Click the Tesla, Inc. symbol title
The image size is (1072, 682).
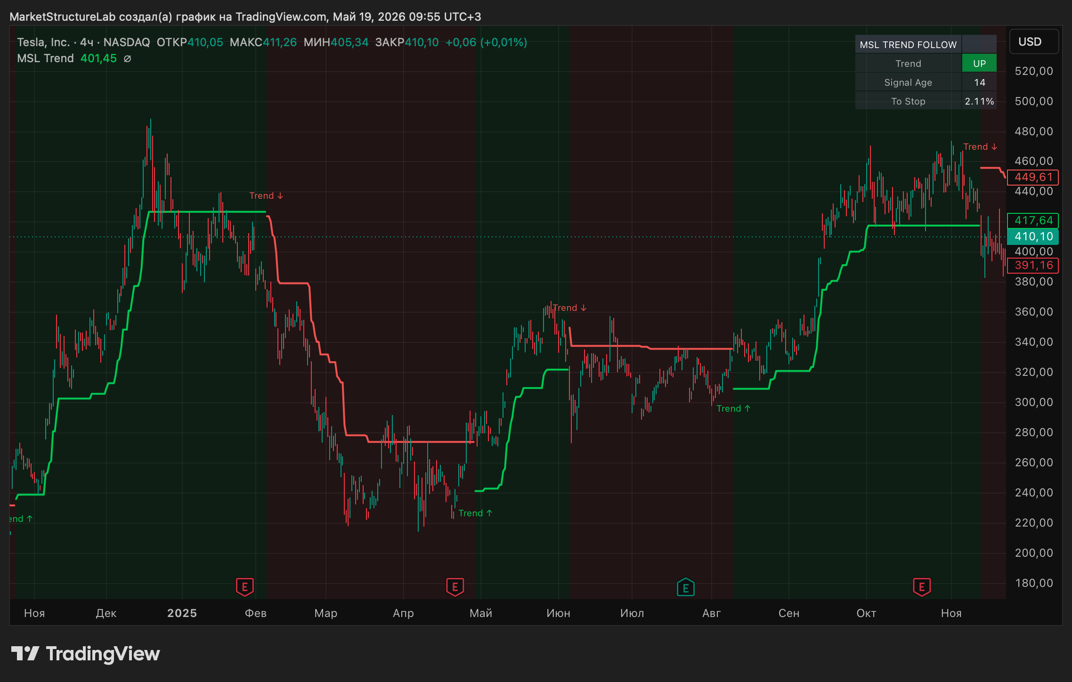click(43, 42)
